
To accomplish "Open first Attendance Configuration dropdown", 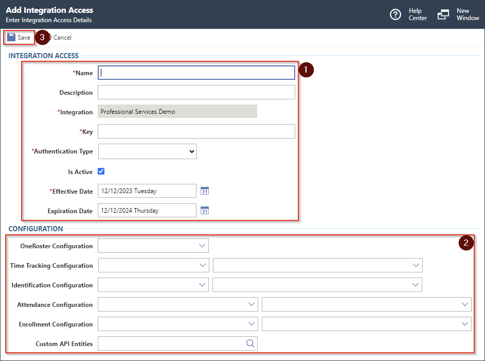I will 178,304.
